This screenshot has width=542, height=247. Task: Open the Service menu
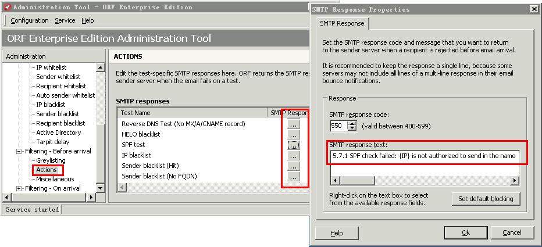[x=65, y=20]
